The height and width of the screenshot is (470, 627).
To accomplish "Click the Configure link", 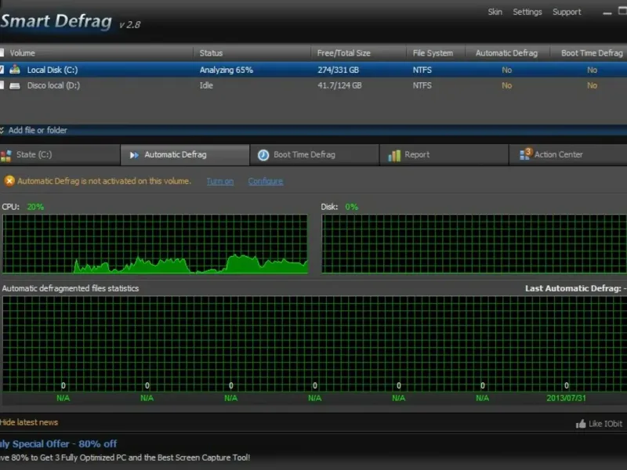I will (x=266, y=182).
